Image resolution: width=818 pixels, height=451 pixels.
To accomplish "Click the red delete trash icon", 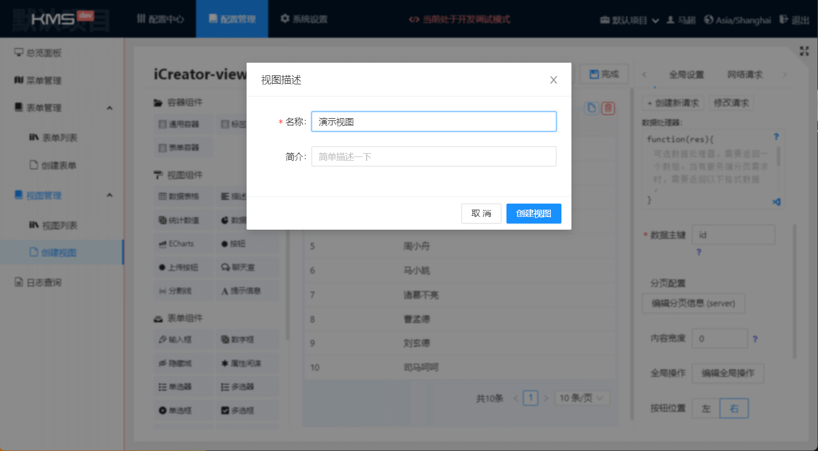I will [x=608, y=108].
